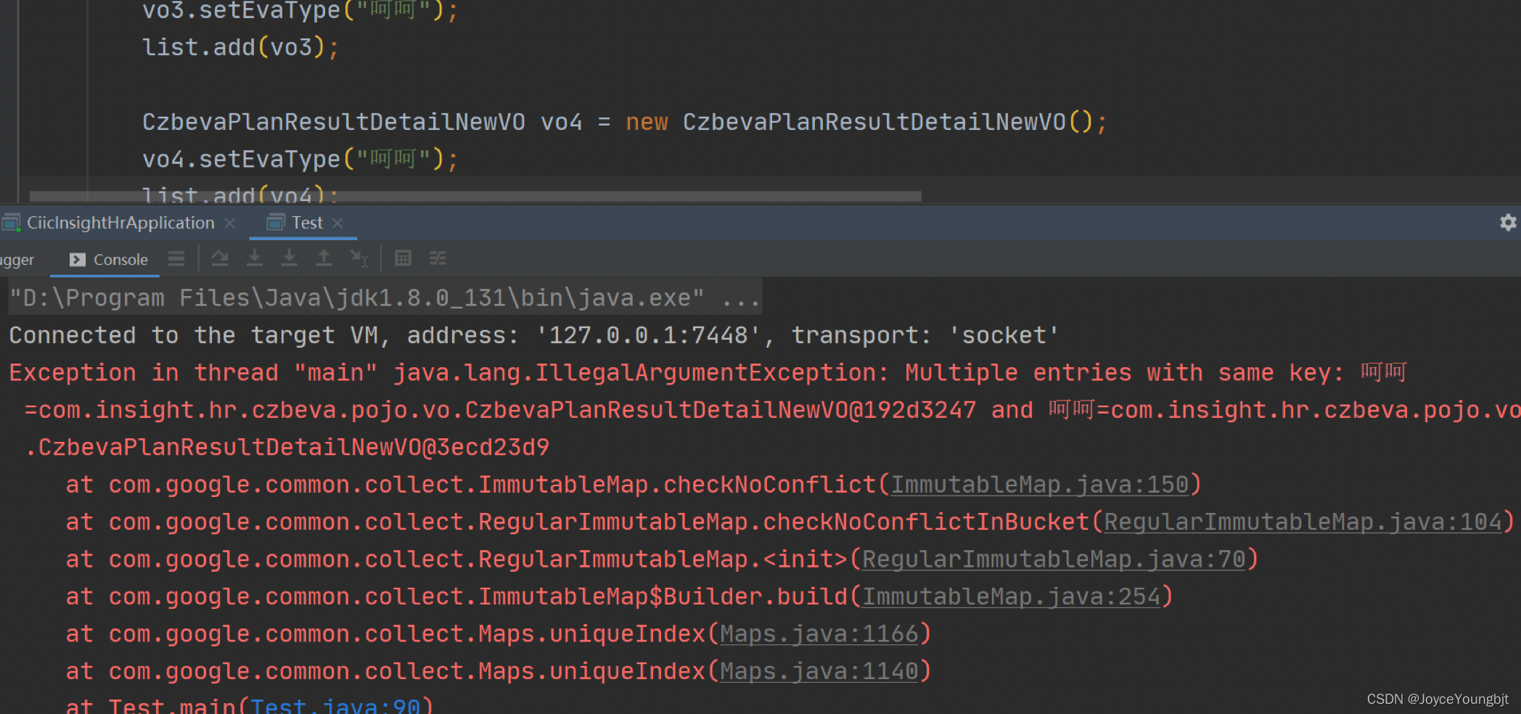Click the Console tab arrow icon
The height and width of the screenshot is (714, 1521).
[x=78, y=260]
